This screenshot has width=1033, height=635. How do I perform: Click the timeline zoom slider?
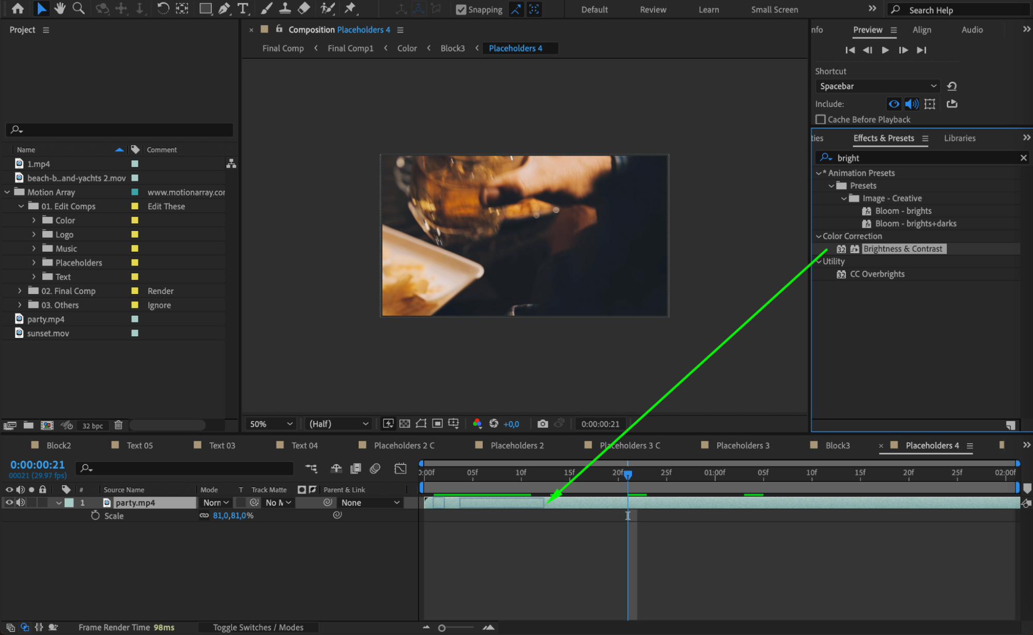click(442, 628)
